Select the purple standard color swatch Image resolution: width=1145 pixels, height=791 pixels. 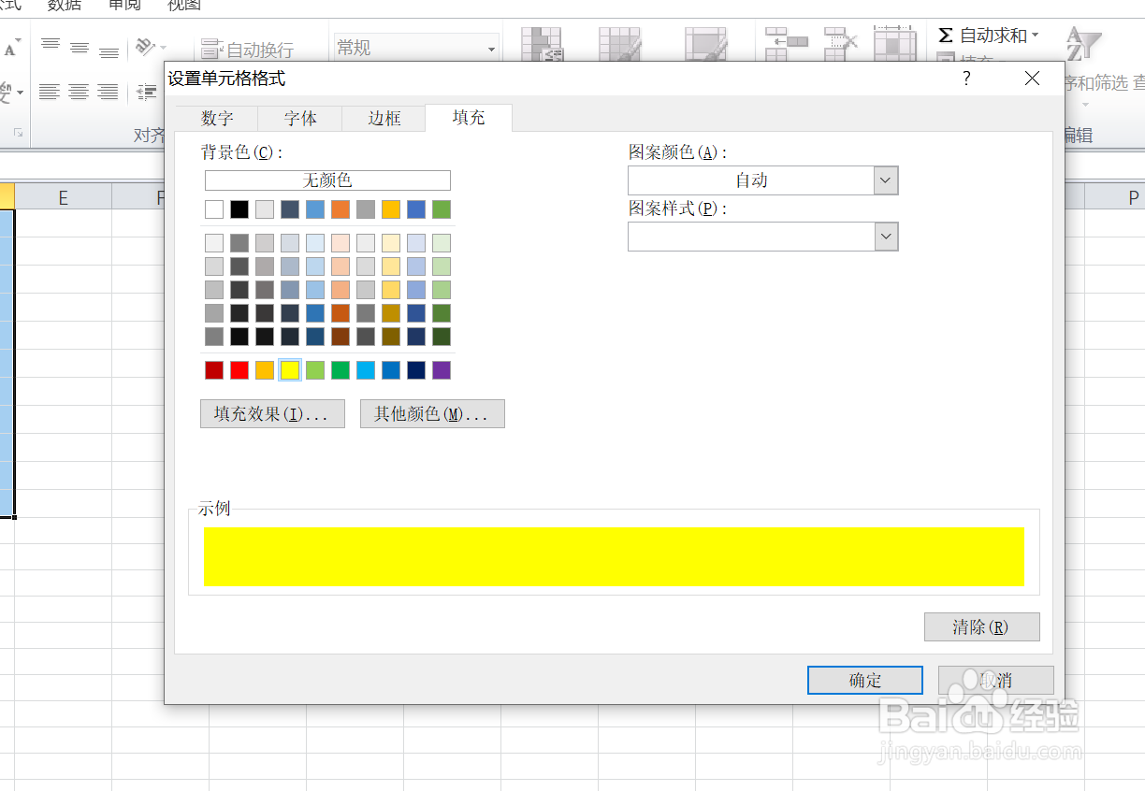click(442, 370)
